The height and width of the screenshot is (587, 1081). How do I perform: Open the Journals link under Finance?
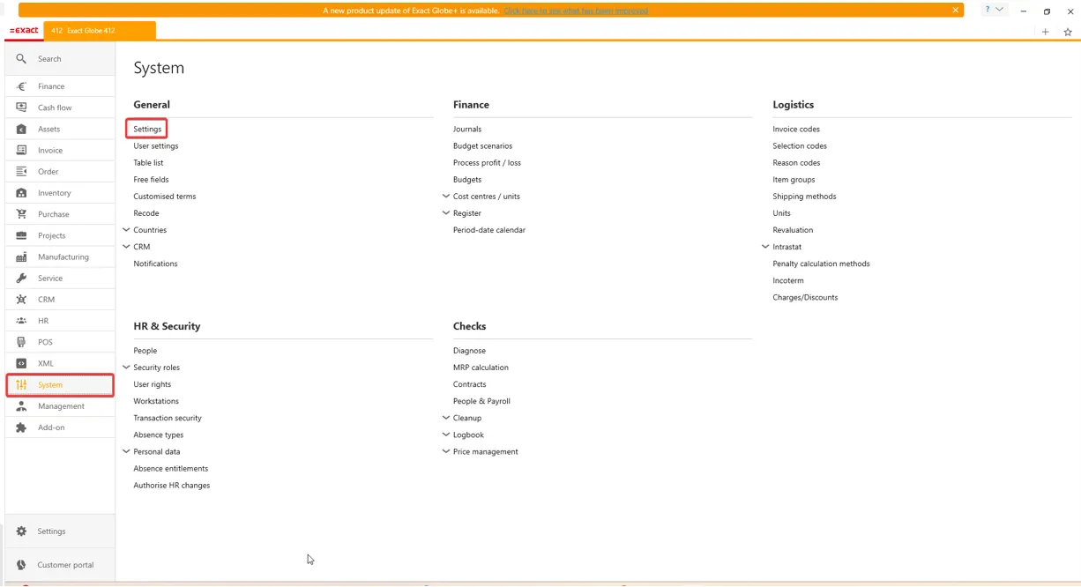[x=467, y=130]
